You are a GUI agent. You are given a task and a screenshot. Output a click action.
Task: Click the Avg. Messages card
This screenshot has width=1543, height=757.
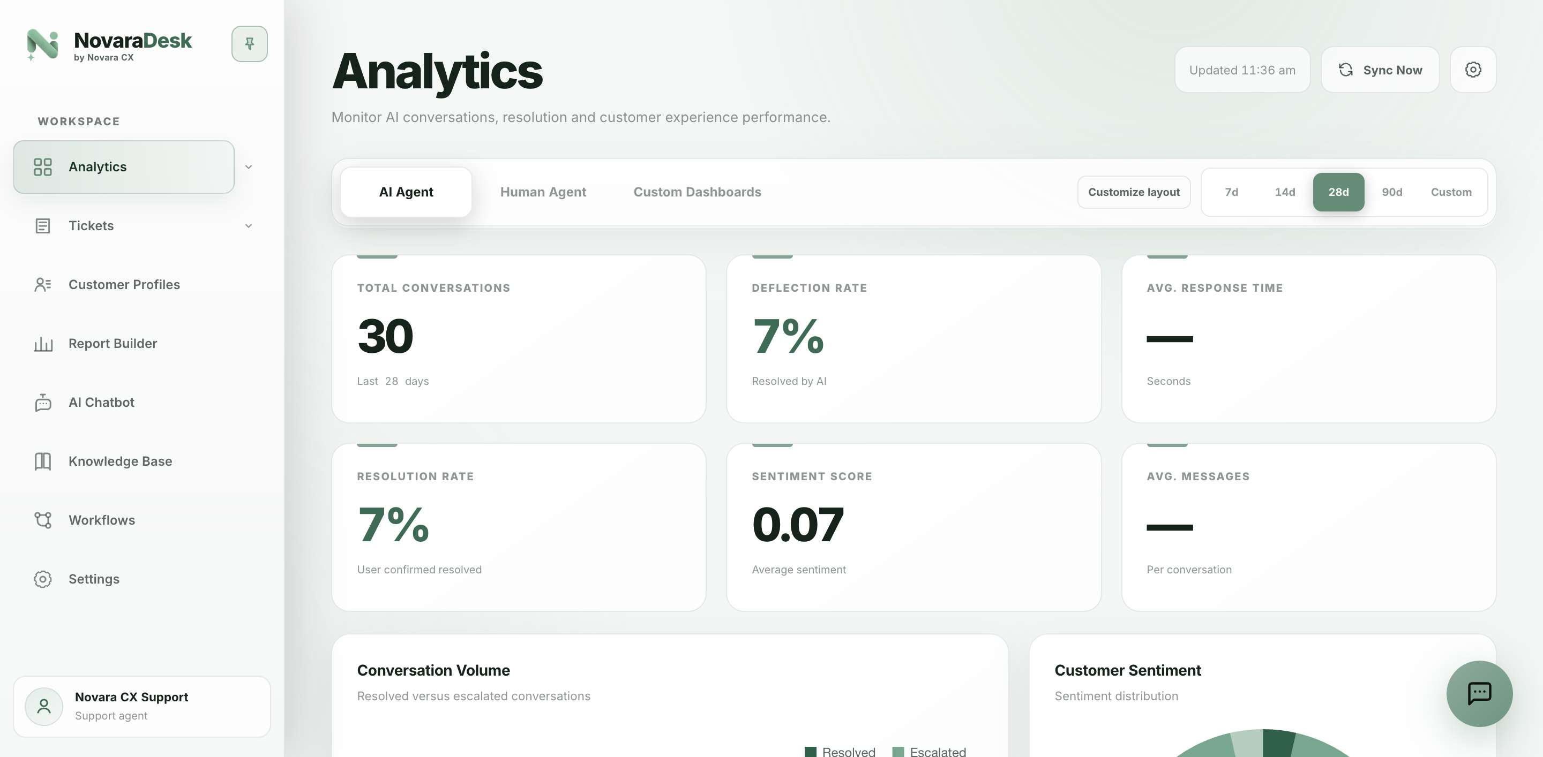coord(1309,527)
